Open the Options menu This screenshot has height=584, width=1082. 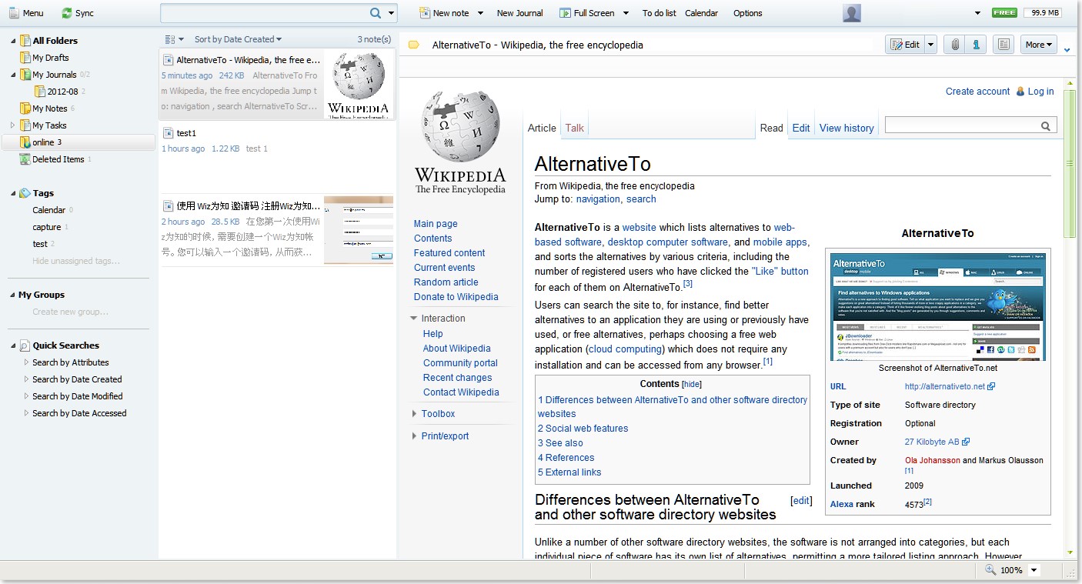[747, 13]
